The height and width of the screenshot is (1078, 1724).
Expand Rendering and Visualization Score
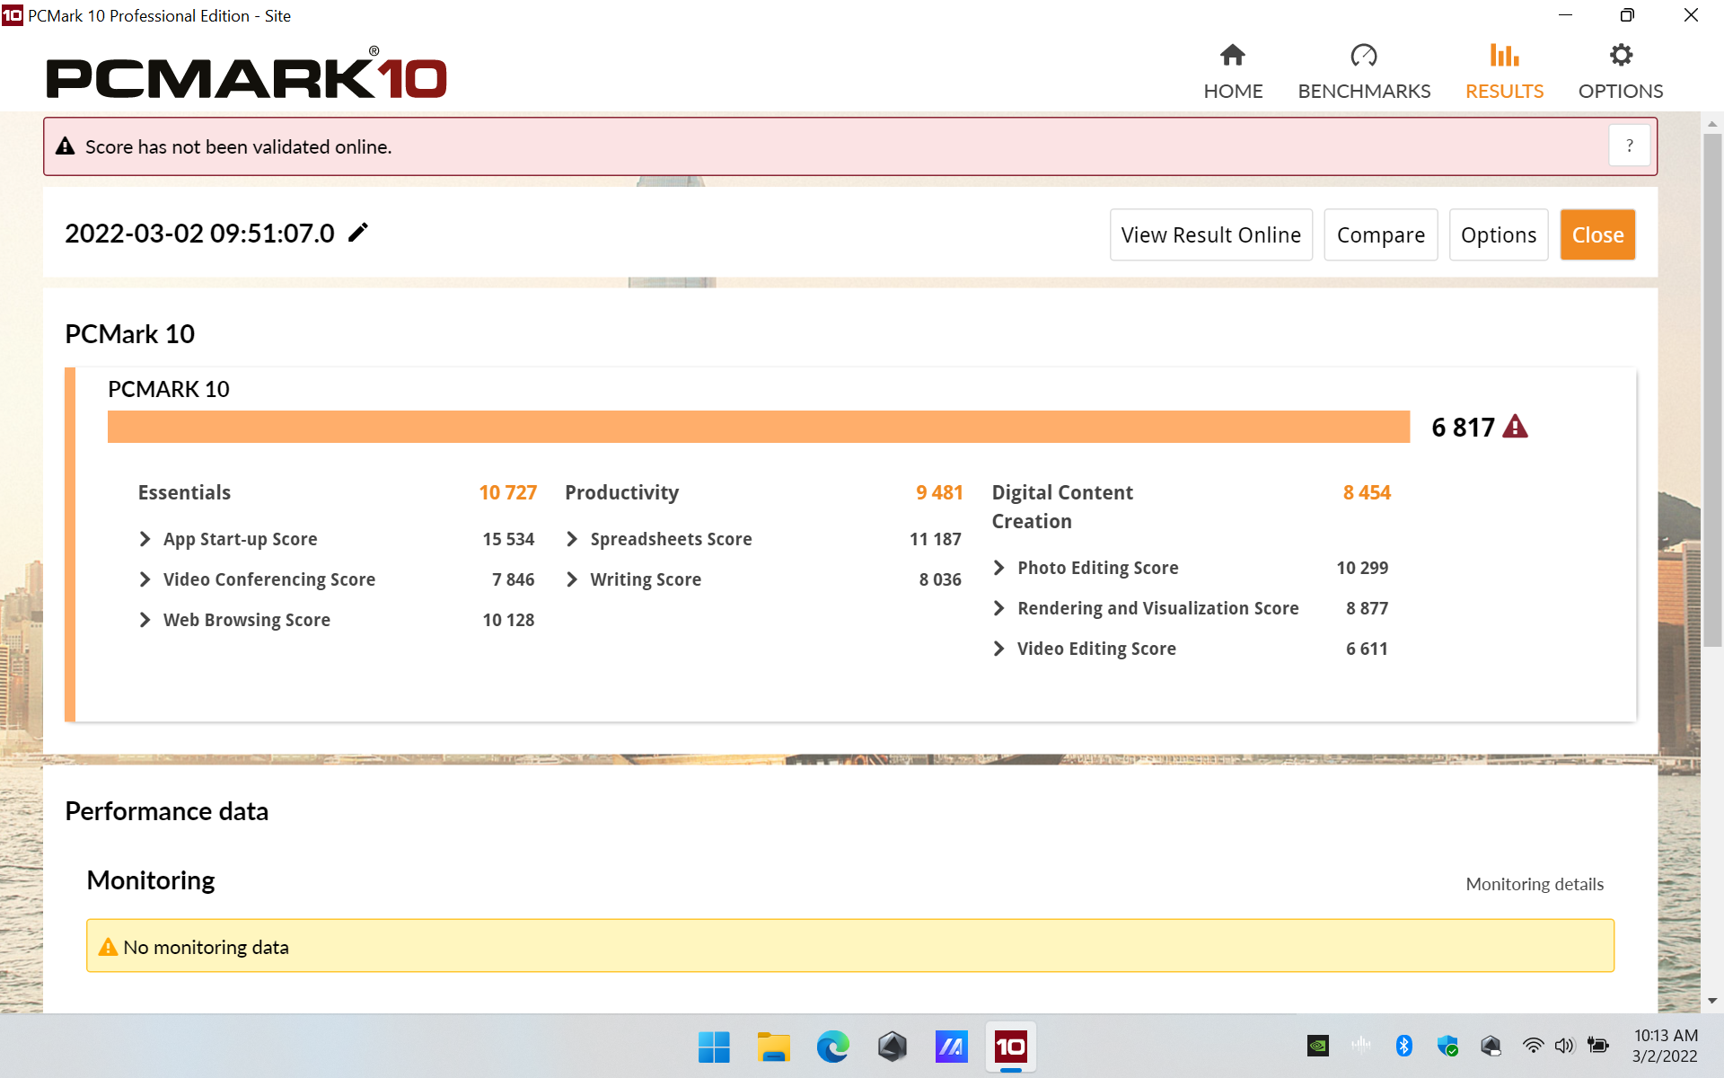(998, 608)
